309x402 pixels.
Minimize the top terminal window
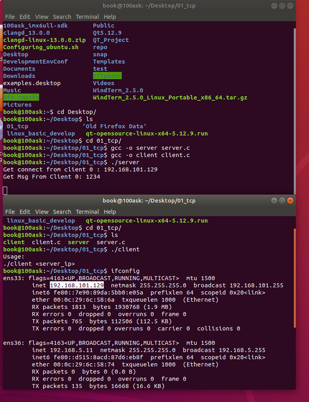click(x=274, y=6)
